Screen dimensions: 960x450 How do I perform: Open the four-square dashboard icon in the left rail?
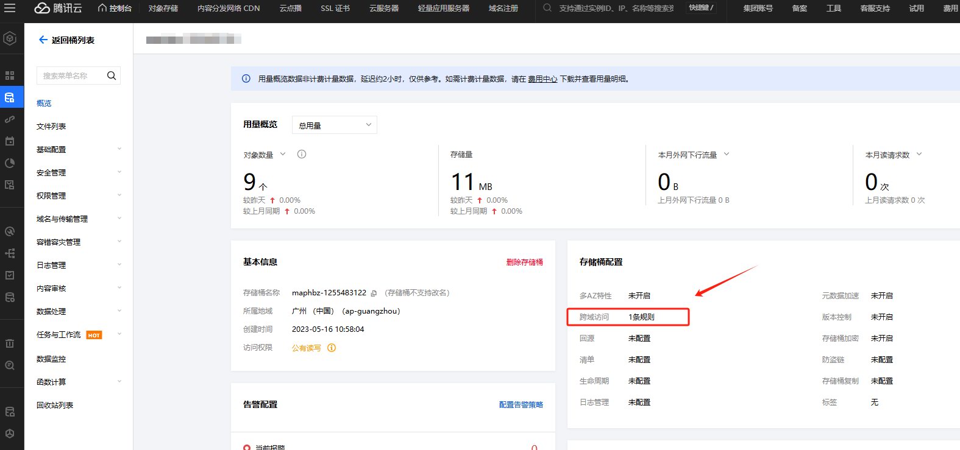click(x=10, y=76)
